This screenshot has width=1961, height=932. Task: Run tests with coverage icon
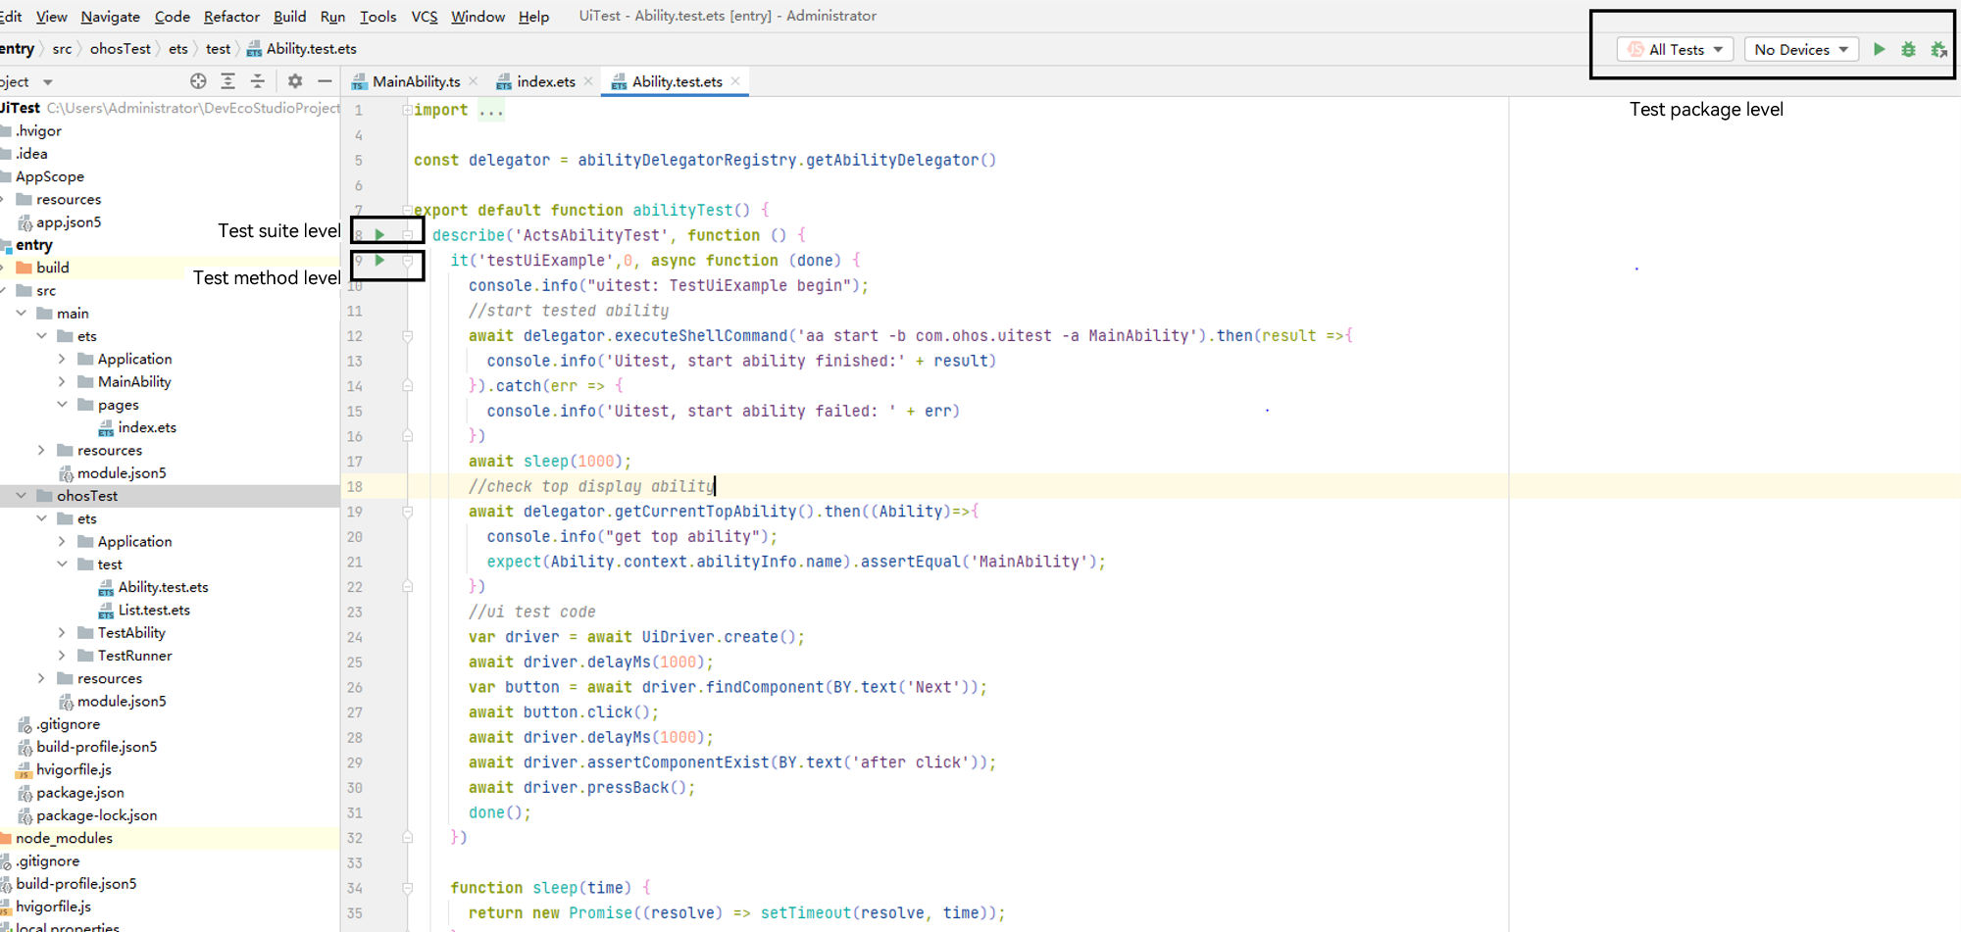1939,48
